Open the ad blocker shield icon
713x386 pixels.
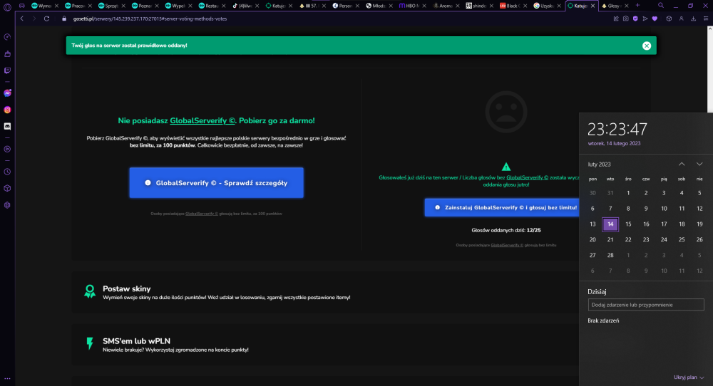tap(635, 19)
